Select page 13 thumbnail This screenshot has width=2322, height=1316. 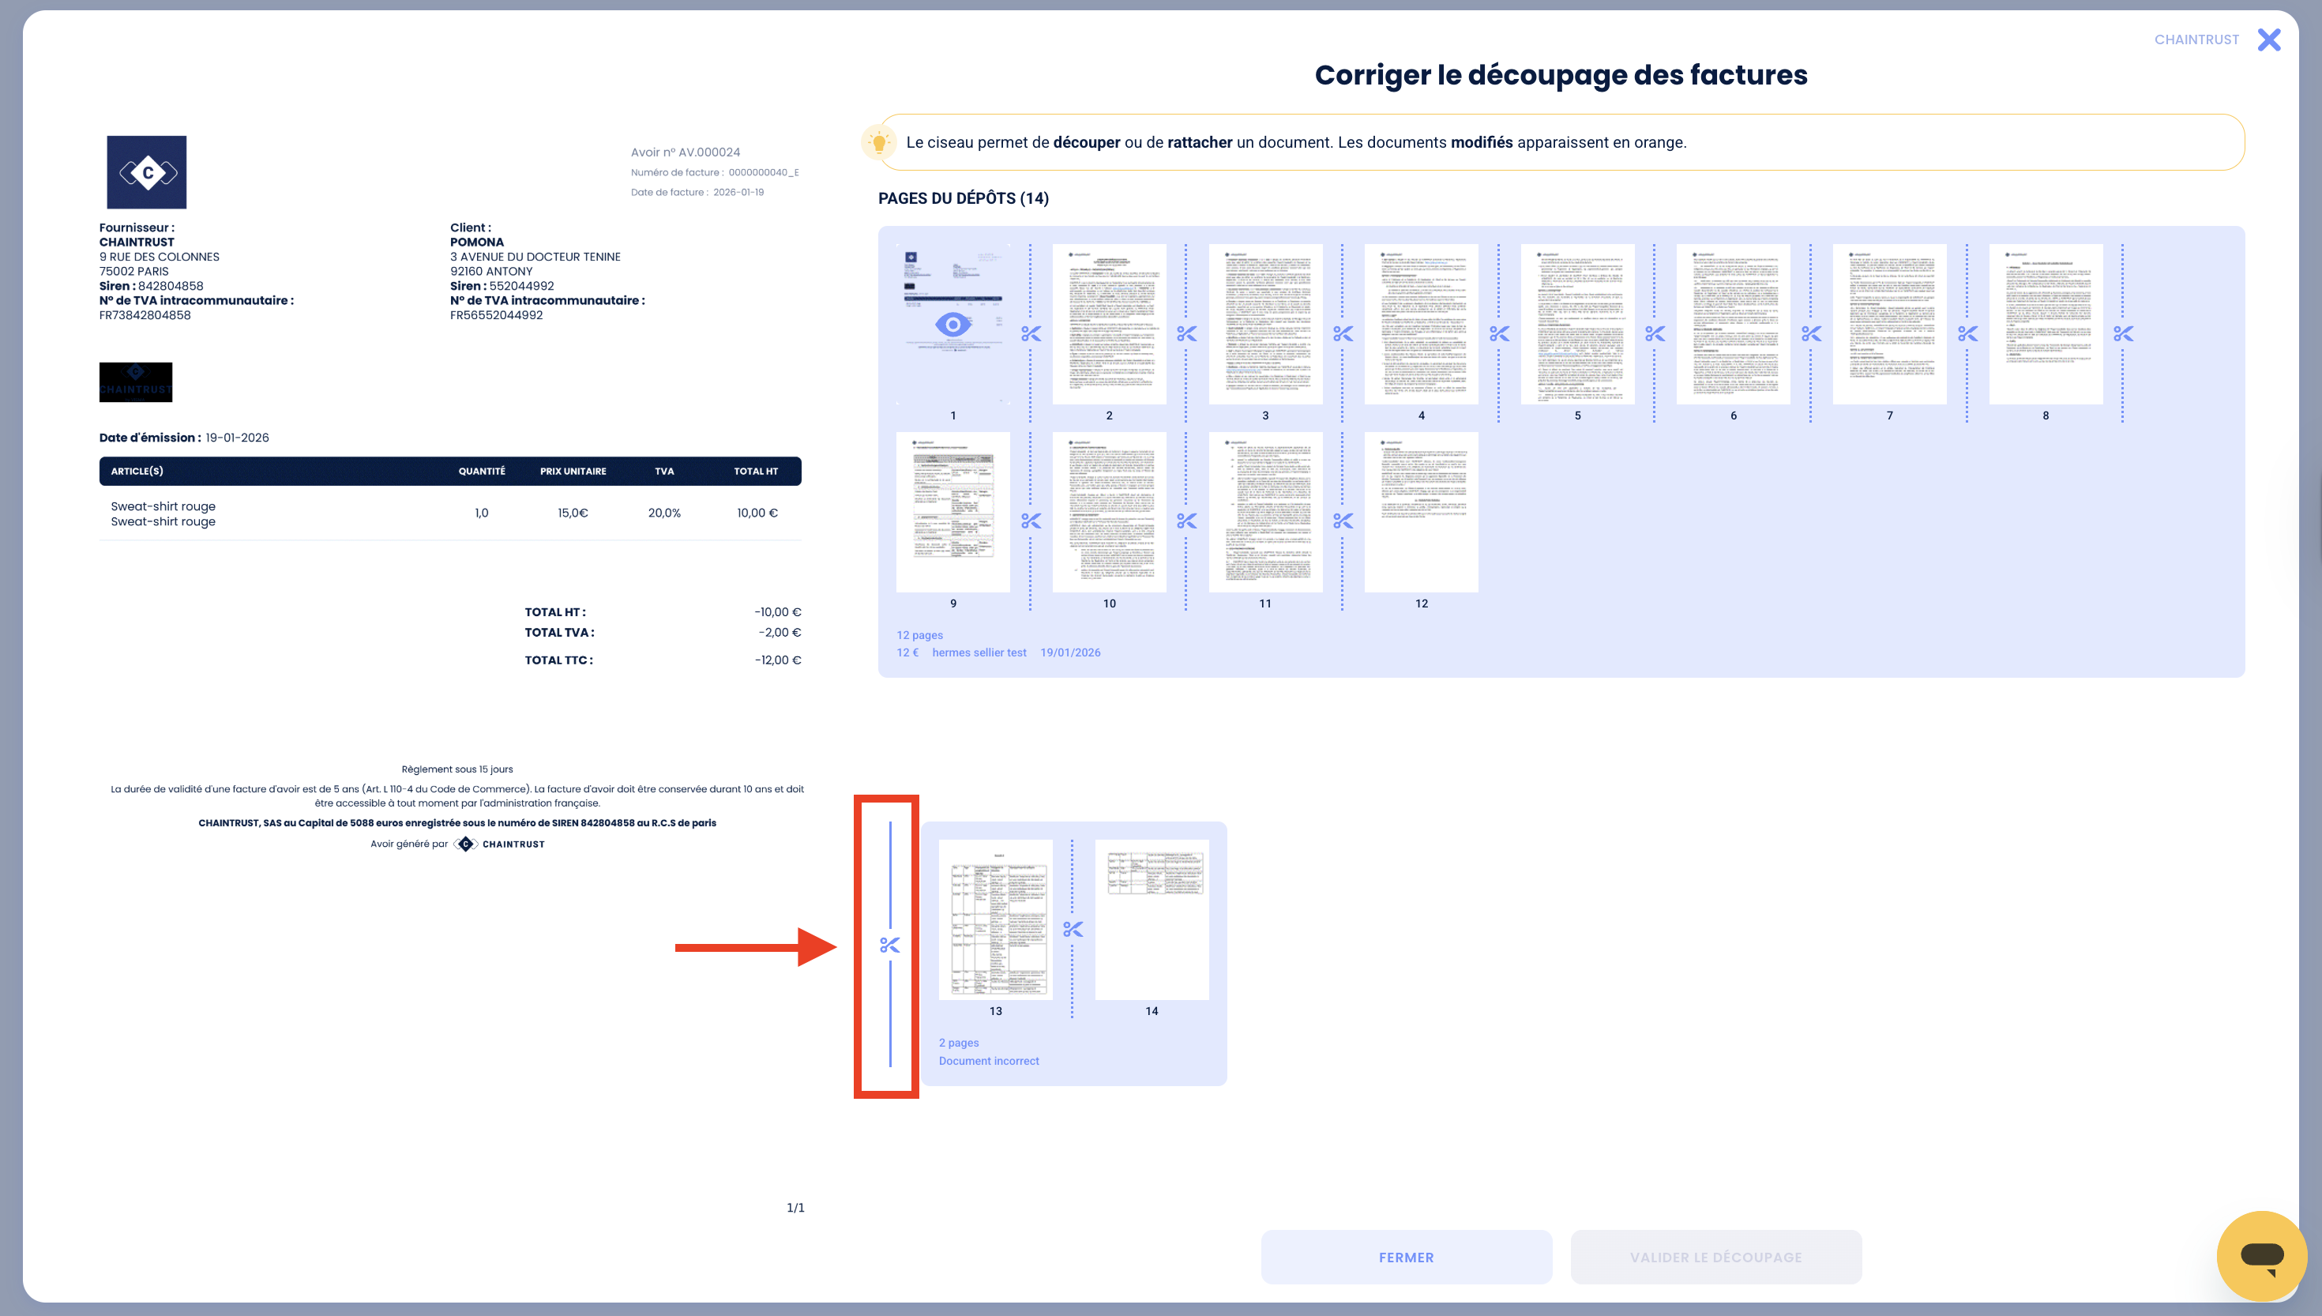(x=995, y=919)
